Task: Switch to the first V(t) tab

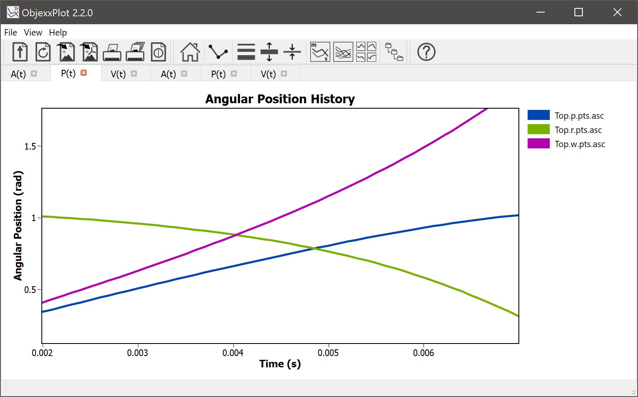Action: (x=118, y=74)
